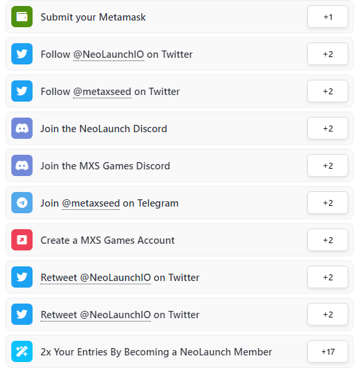Image resolution: width=359 pixels, height=372 pixels.
Task: Open @metaxseed link in the Telegram entry
Action: pyautogui.click(x=90, y=203)
